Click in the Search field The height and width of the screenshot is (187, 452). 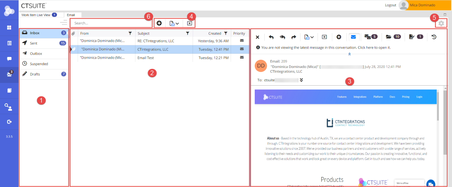point(111,23)
